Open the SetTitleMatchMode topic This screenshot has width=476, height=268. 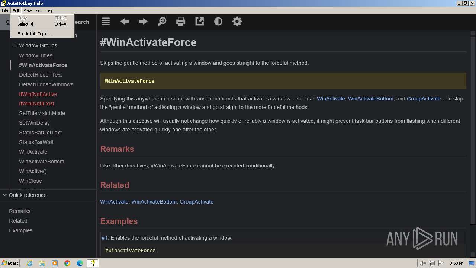pyautogui.click(x=42, y=113)
